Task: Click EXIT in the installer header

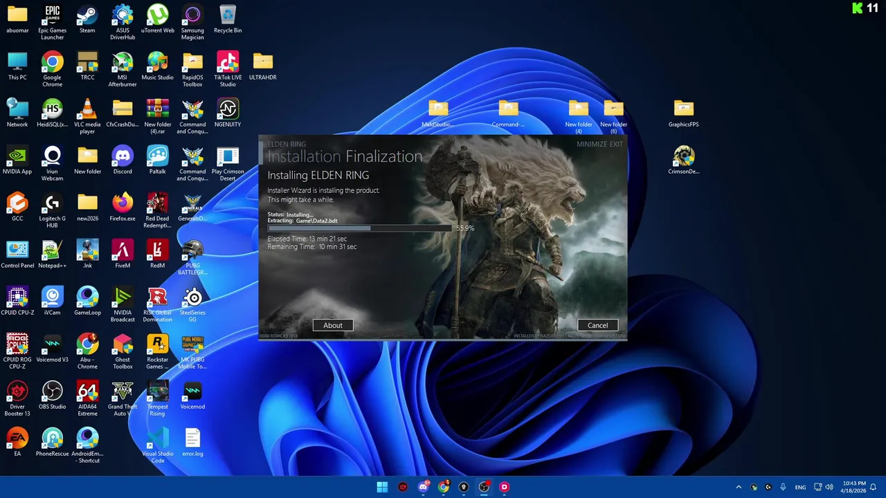Action: pyautogui.click(x=616, y=144)
